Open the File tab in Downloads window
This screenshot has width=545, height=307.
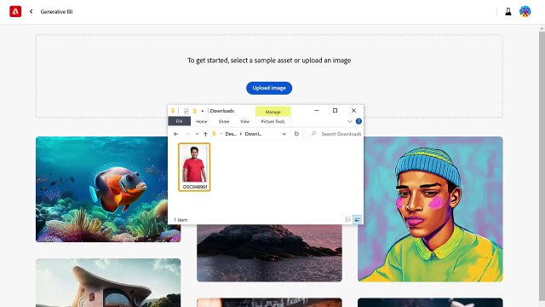(180, 121)
